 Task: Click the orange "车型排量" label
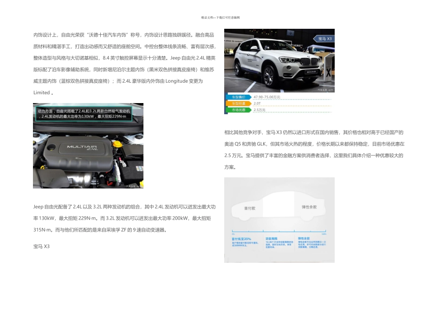(238, 104)
